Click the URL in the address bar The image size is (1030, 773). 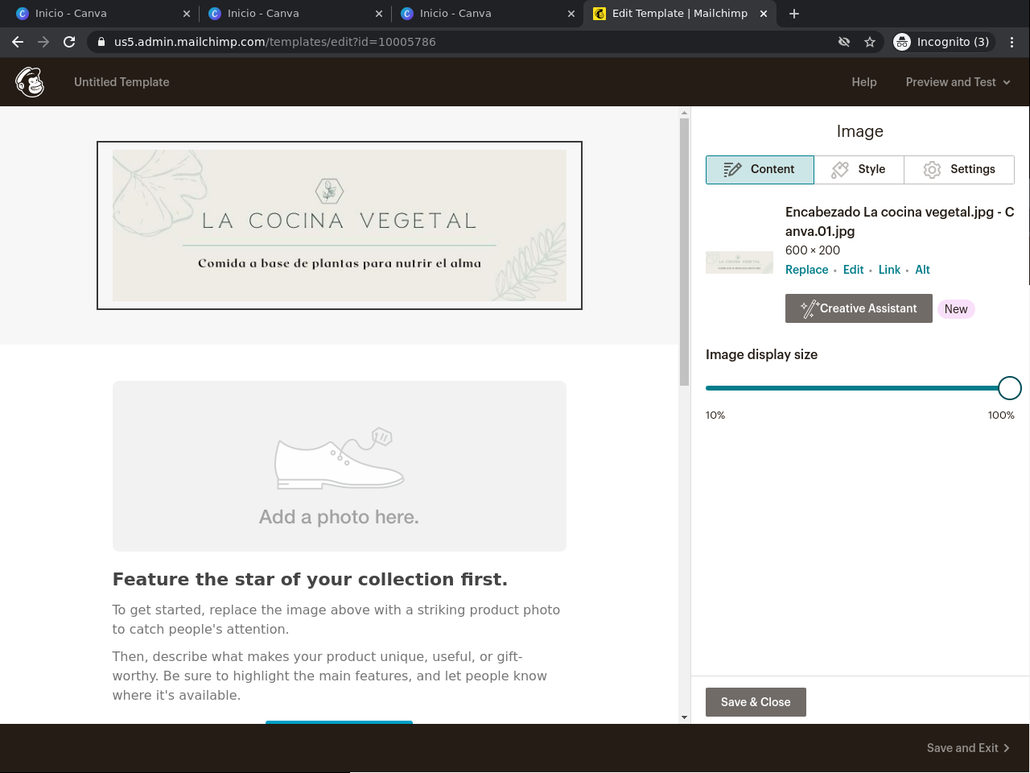click(x=275, y=42)
